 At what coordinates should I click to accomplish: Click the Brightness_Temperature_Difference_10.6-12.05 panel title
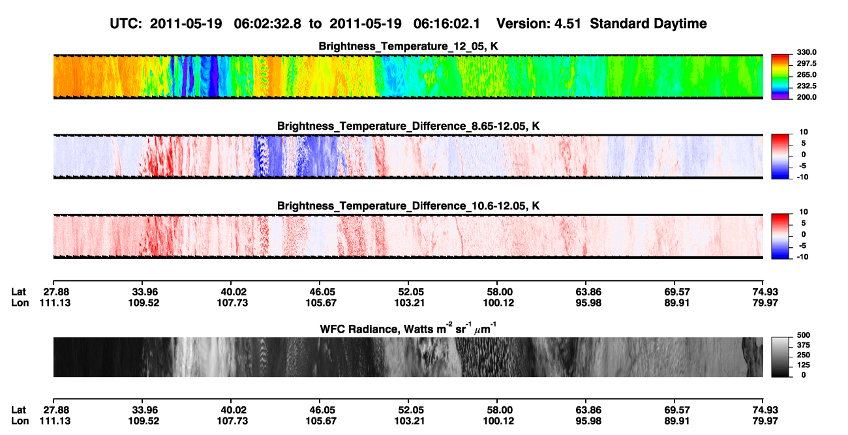tap(408, 206)
